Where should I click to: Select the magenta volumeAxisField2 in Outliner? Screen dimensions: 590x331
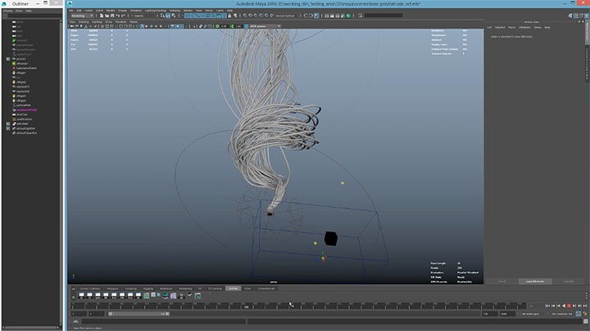point(26,110)
